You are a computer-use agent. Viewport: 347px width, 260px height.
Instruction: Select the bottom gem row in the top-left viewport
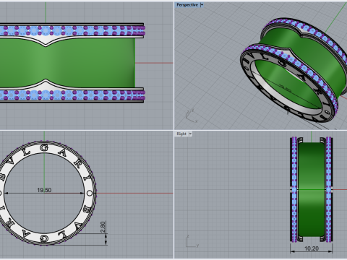[x=72, y=95]
